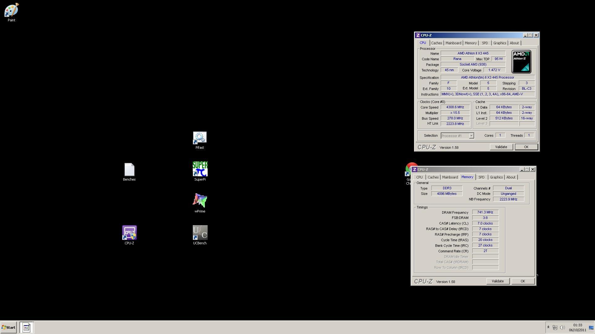The width and height of the screenshot is (595, 334).
Task: Select CPU tab in upper CPU-Z window
Action: click(x=423, y=43)
